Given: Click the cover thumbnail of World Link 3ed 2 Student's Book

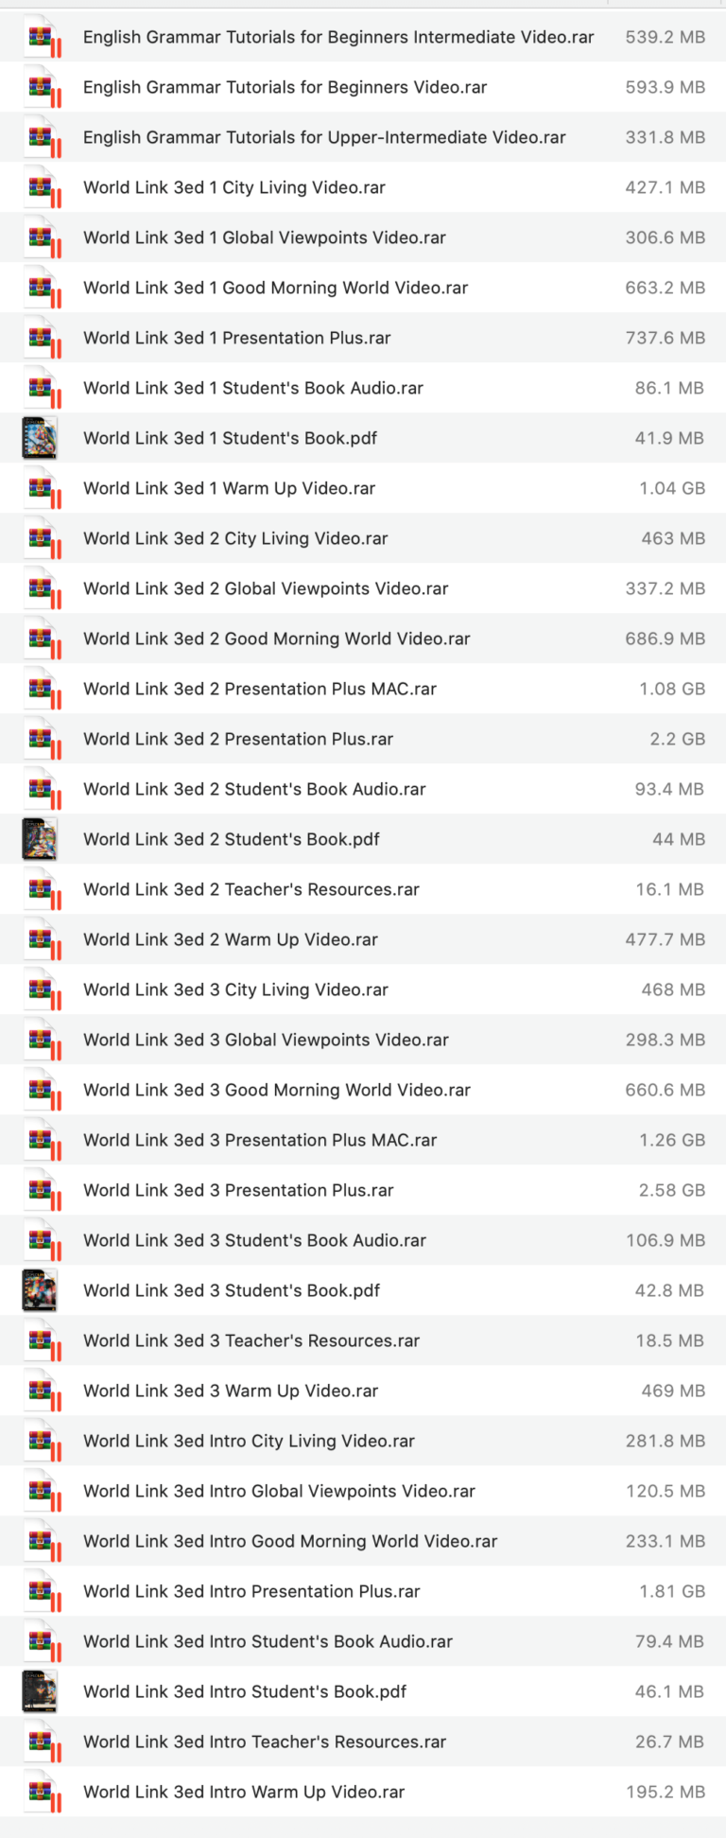Looking at the screenshot, I should [x=39, y=839].
